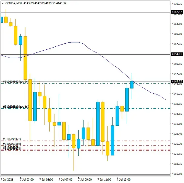Screen dimensions: 184x183
Task: Select the horizontal line at 4154.01
Action: pos(85,54)
